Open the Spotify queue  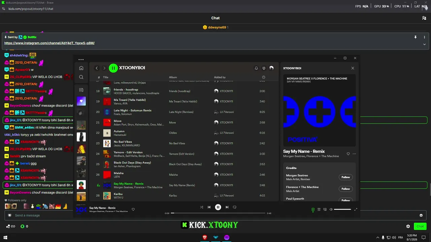click(319, 209)
